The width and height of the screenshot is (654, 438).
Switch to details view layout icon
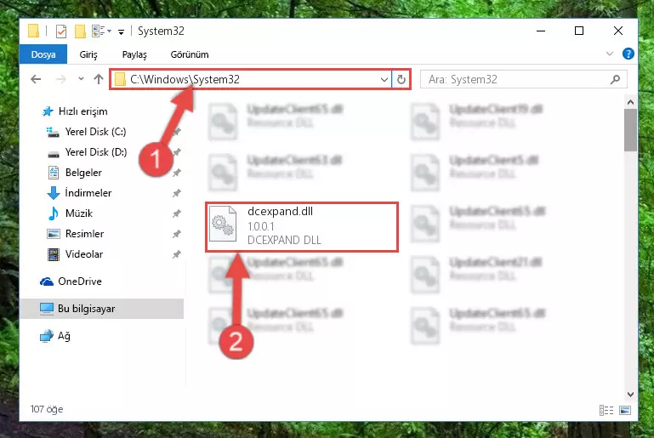pos(606,411)
